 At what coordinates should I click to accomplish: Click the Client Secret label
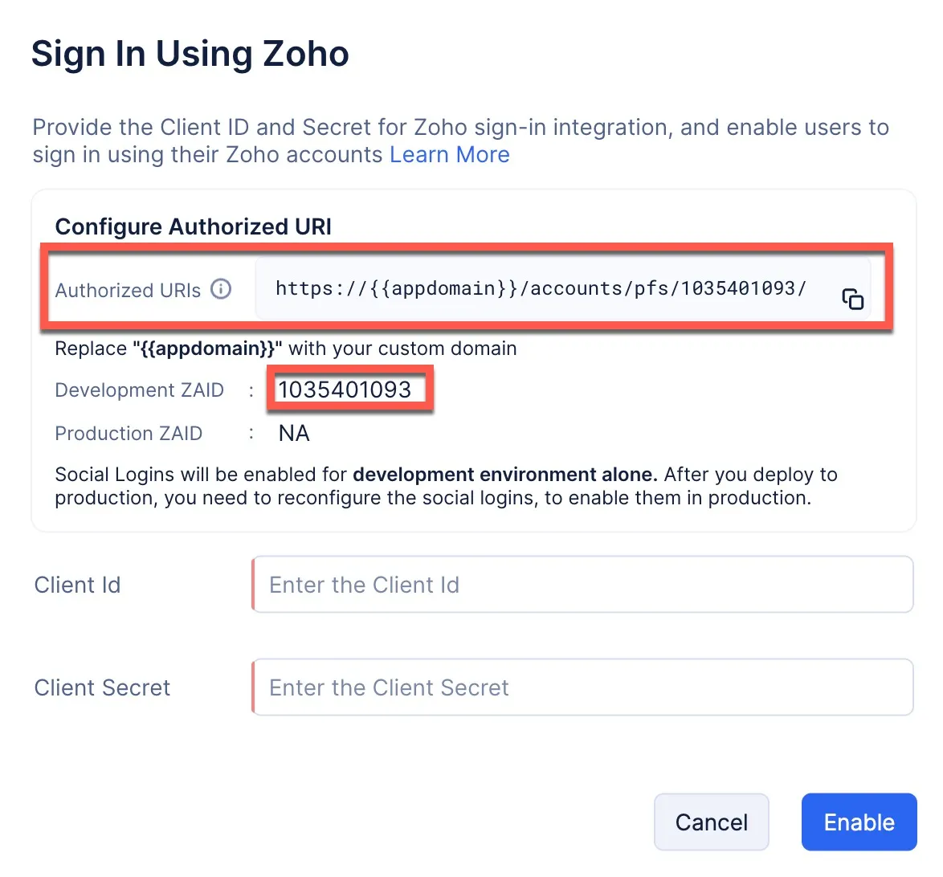pyautogui.click(x=102, y=687)
